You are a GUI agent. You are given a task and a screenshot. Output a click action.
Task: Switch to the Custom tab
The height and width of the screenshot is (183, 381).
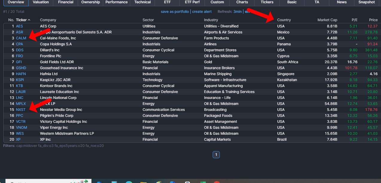pyautogui.click(x=217, y=2)
